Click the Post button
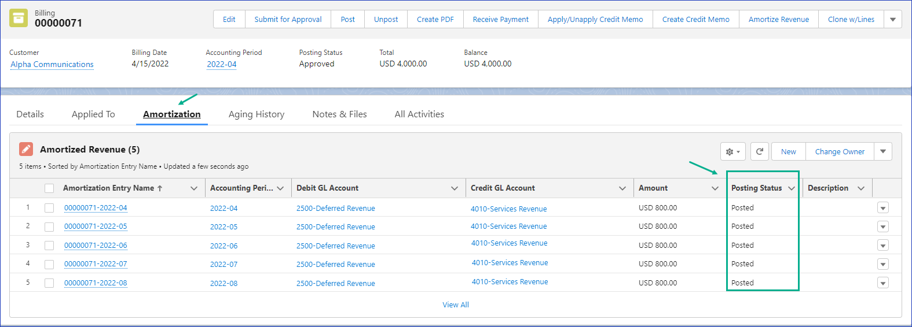The width and height of the screenshot is (912, 327). pyautogui.click(x=347, y=19)
